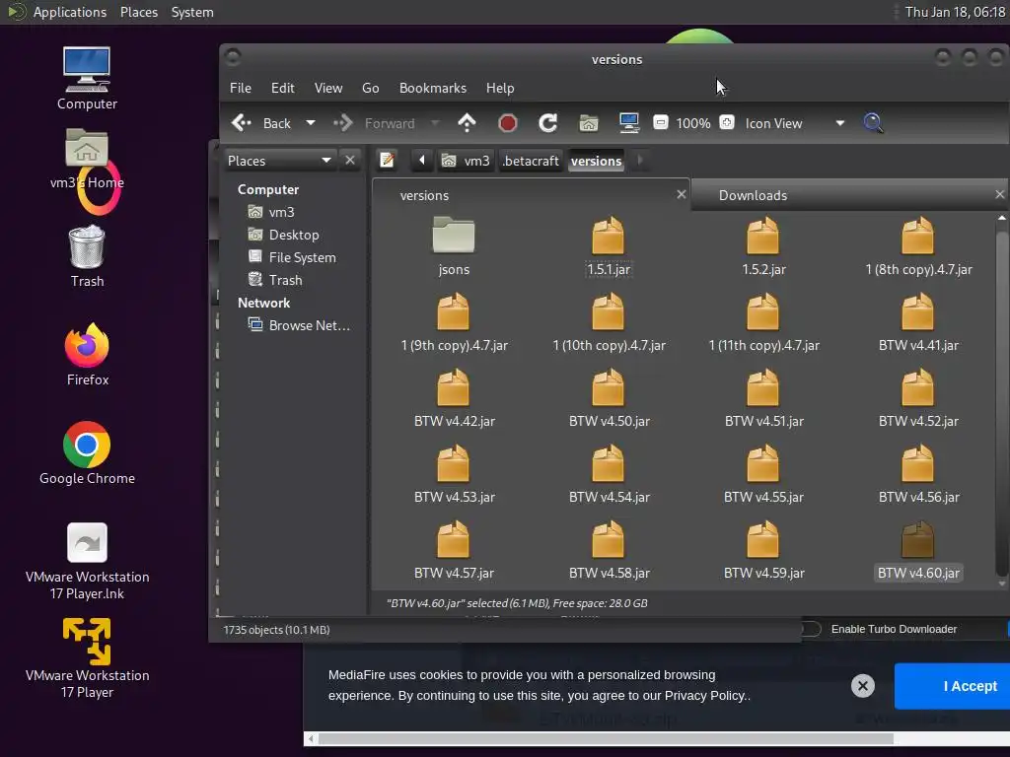The image size is (1010, 757).
Task: Toggle Enable Turbo Downloader switch
Action: (x=810, y=629)
